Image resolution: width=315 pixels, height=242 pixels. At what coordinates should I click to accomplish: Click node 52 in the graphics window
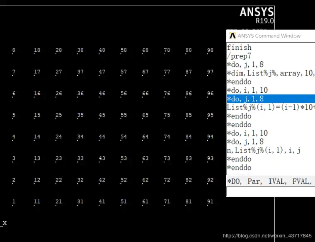tap(124, 180)
